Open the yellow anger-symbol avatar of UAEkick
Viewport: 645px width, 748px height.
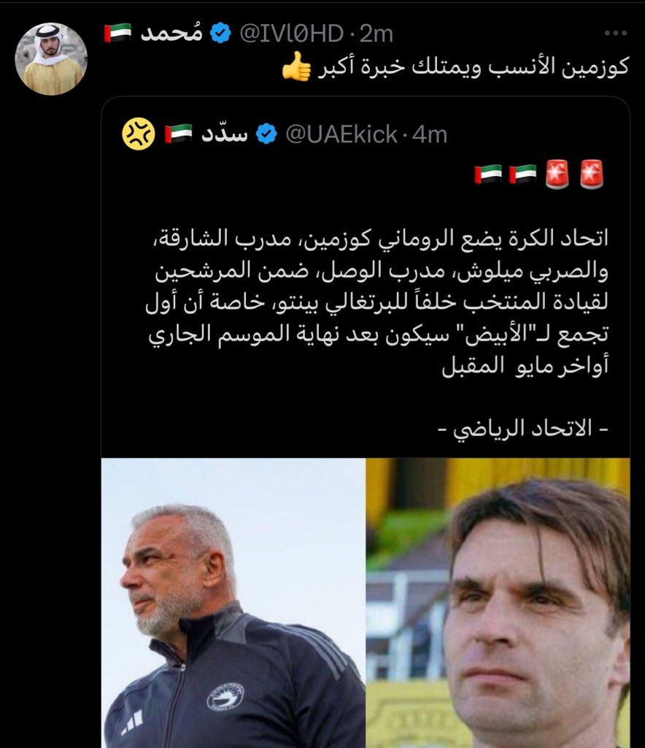(139, 134)
